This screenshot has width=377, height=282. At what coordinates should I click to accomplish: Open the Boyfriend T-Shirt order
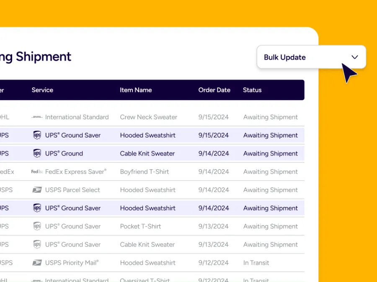point(145,172)
